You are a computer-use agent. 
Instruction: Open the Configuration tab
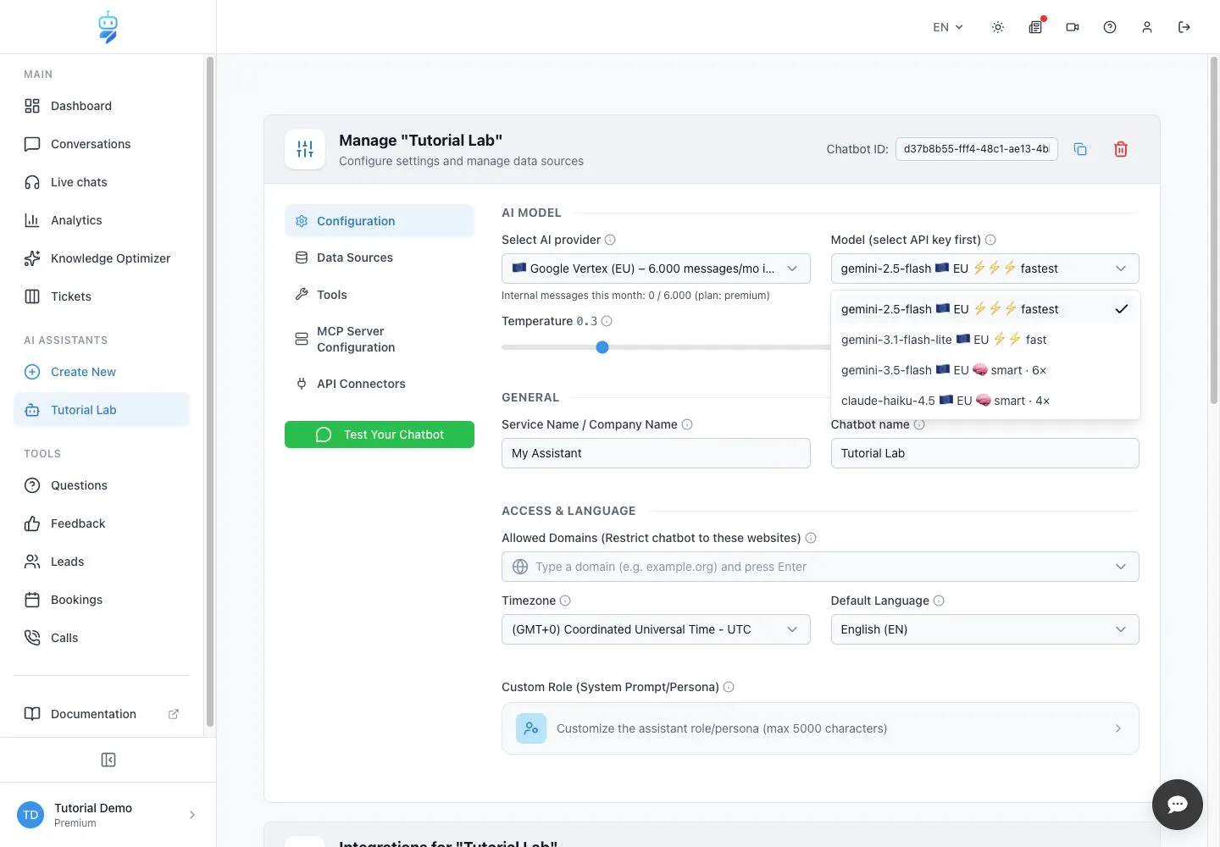point(380,221)
